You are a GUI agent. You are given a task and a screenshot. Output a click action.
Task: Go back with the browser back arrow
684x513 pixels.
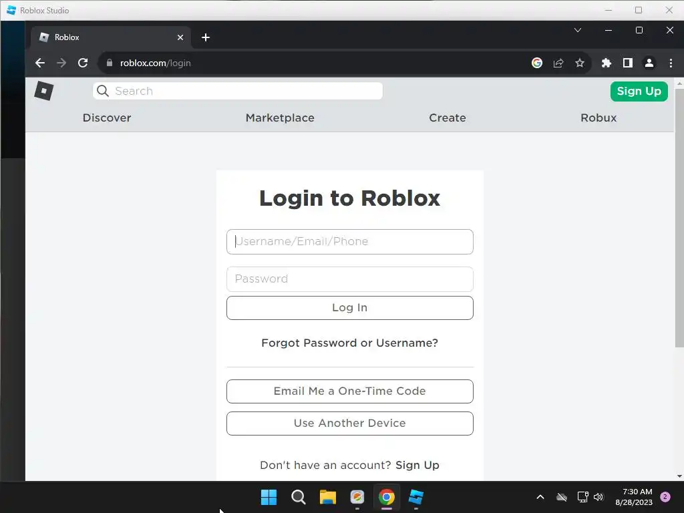pos(39,63)
